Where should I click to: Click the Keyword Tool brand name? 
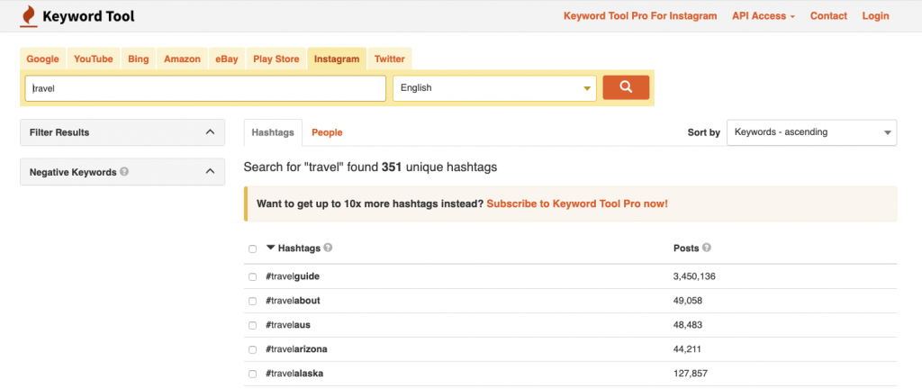click(x=88, y=16)
